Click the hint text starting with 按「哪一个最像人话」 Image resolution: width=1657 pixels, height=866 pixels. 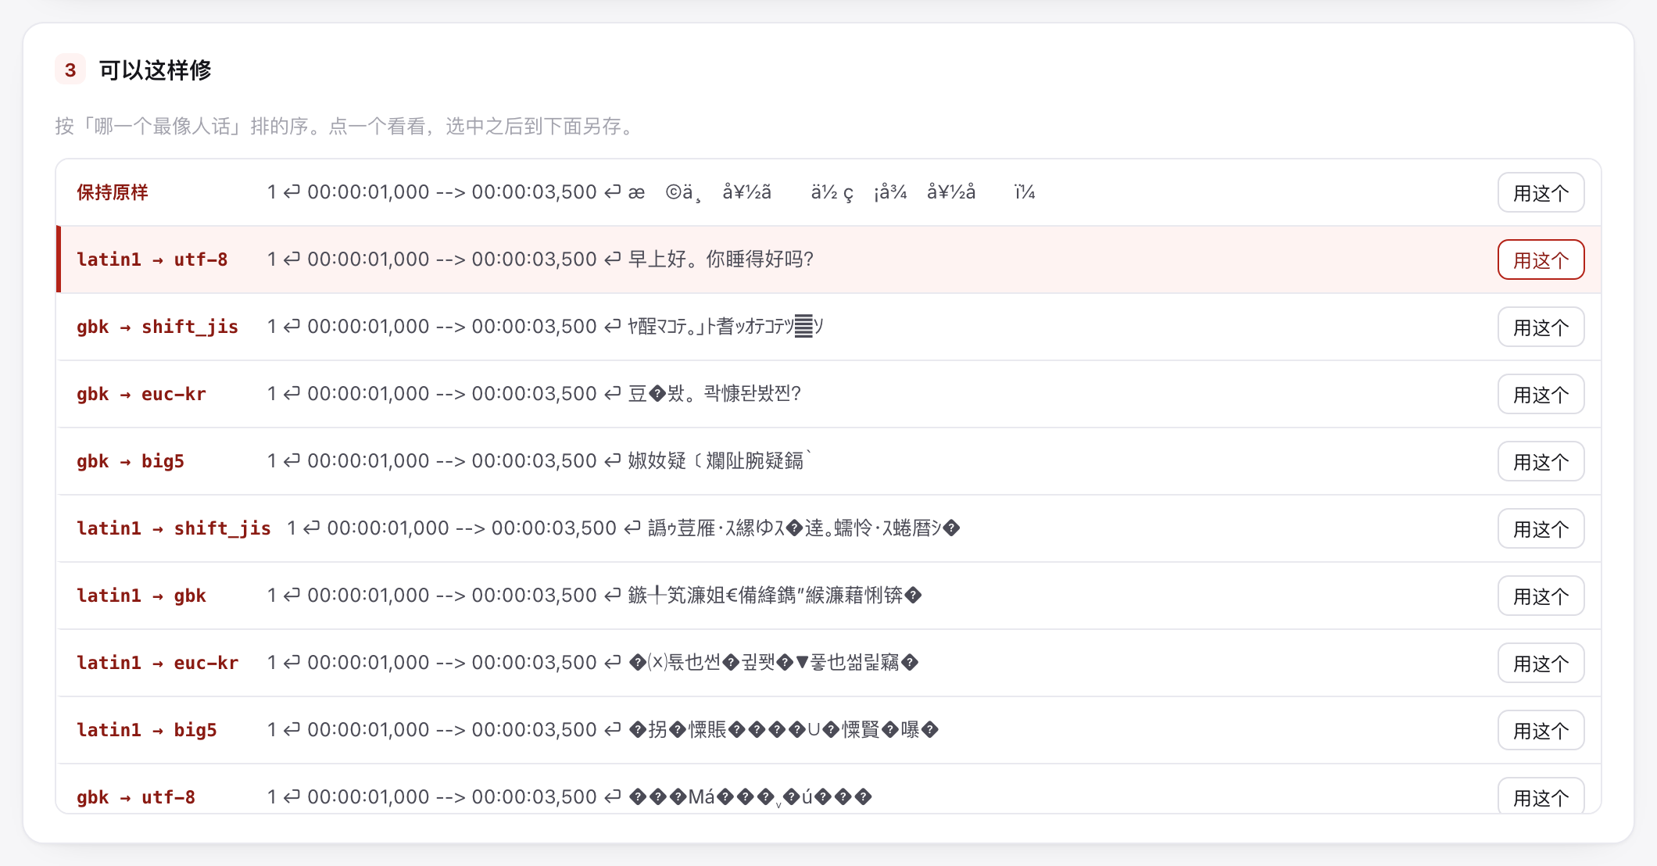point(348,126)
